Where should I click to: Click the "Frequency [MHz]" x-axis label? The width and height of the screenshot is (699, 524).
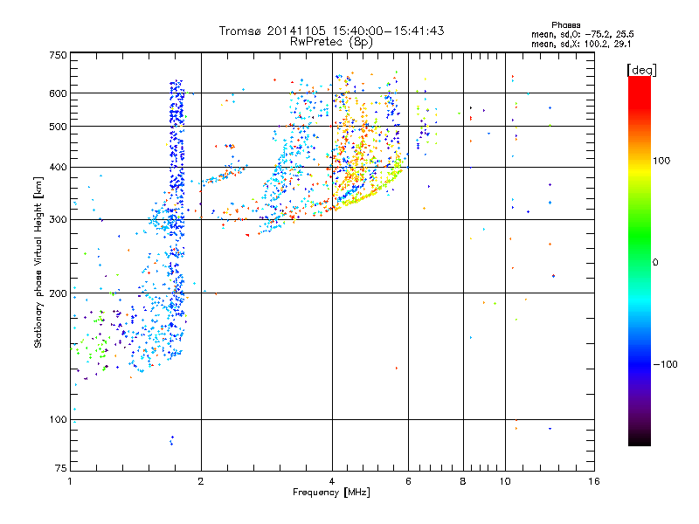pyautogui.click(x=331, y=493)
